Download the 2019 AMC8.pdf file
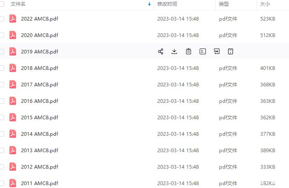Viewport: 289px width, 188px height. 174,51
